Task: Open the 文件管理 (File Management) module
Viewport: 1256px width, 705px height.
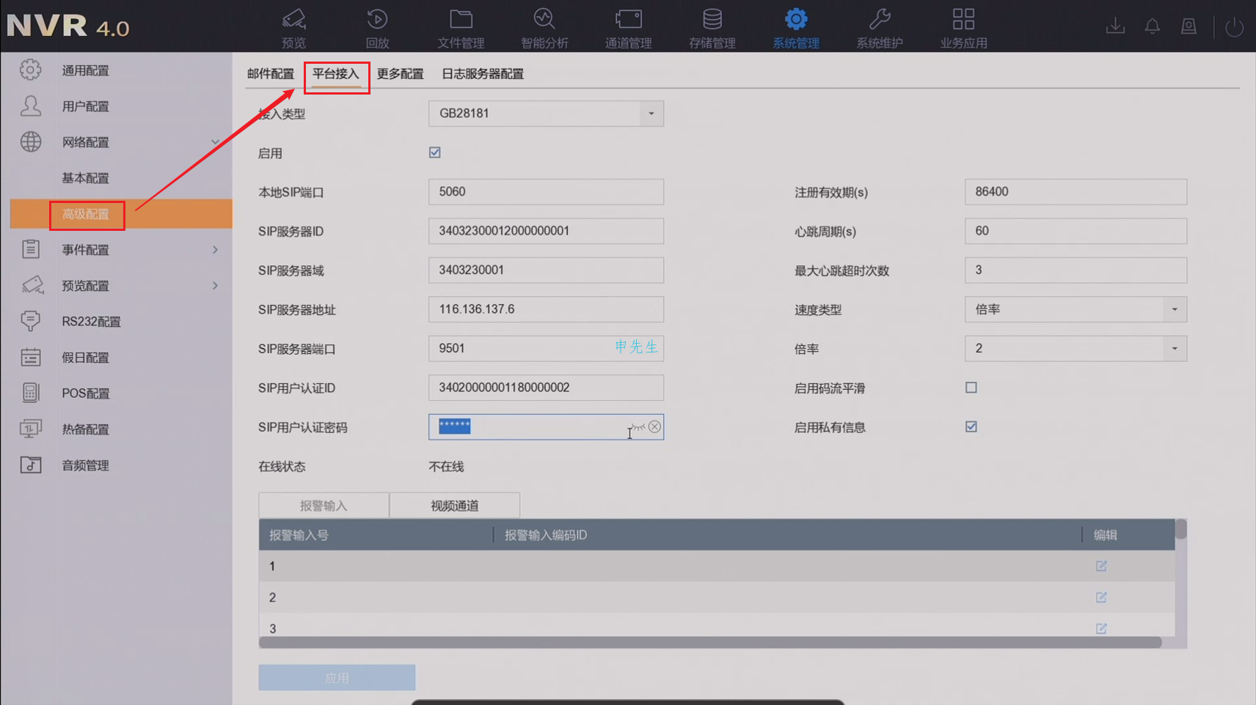Action: pos(460,26)
